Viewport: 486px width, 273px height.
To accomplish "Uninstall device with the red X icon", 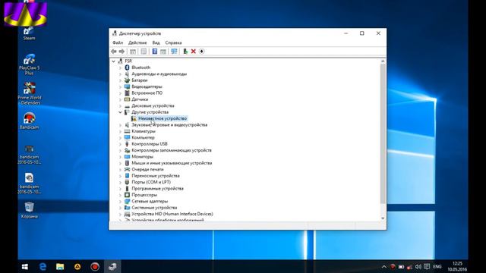I will pyautogui.click(x=194, y=52).
